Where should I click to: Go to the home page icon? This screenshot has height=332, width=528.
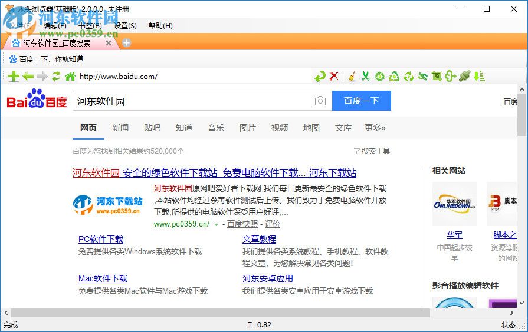coord(70,77)
